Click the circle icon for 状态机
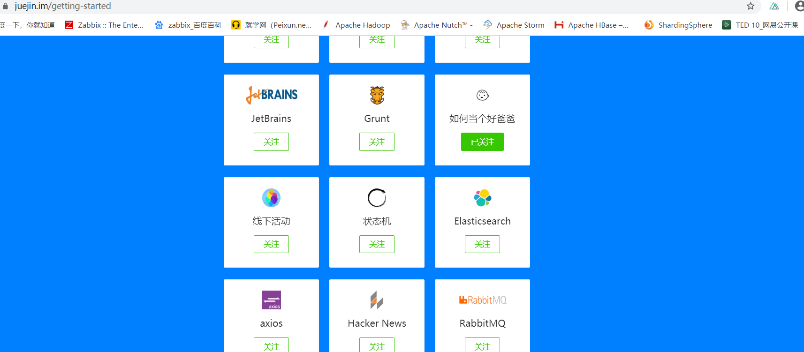 [x=377, y=198]
